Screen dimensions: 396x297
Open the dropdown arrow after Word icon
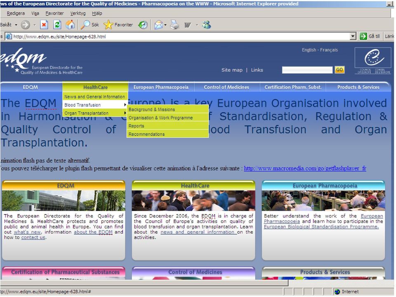197,25
